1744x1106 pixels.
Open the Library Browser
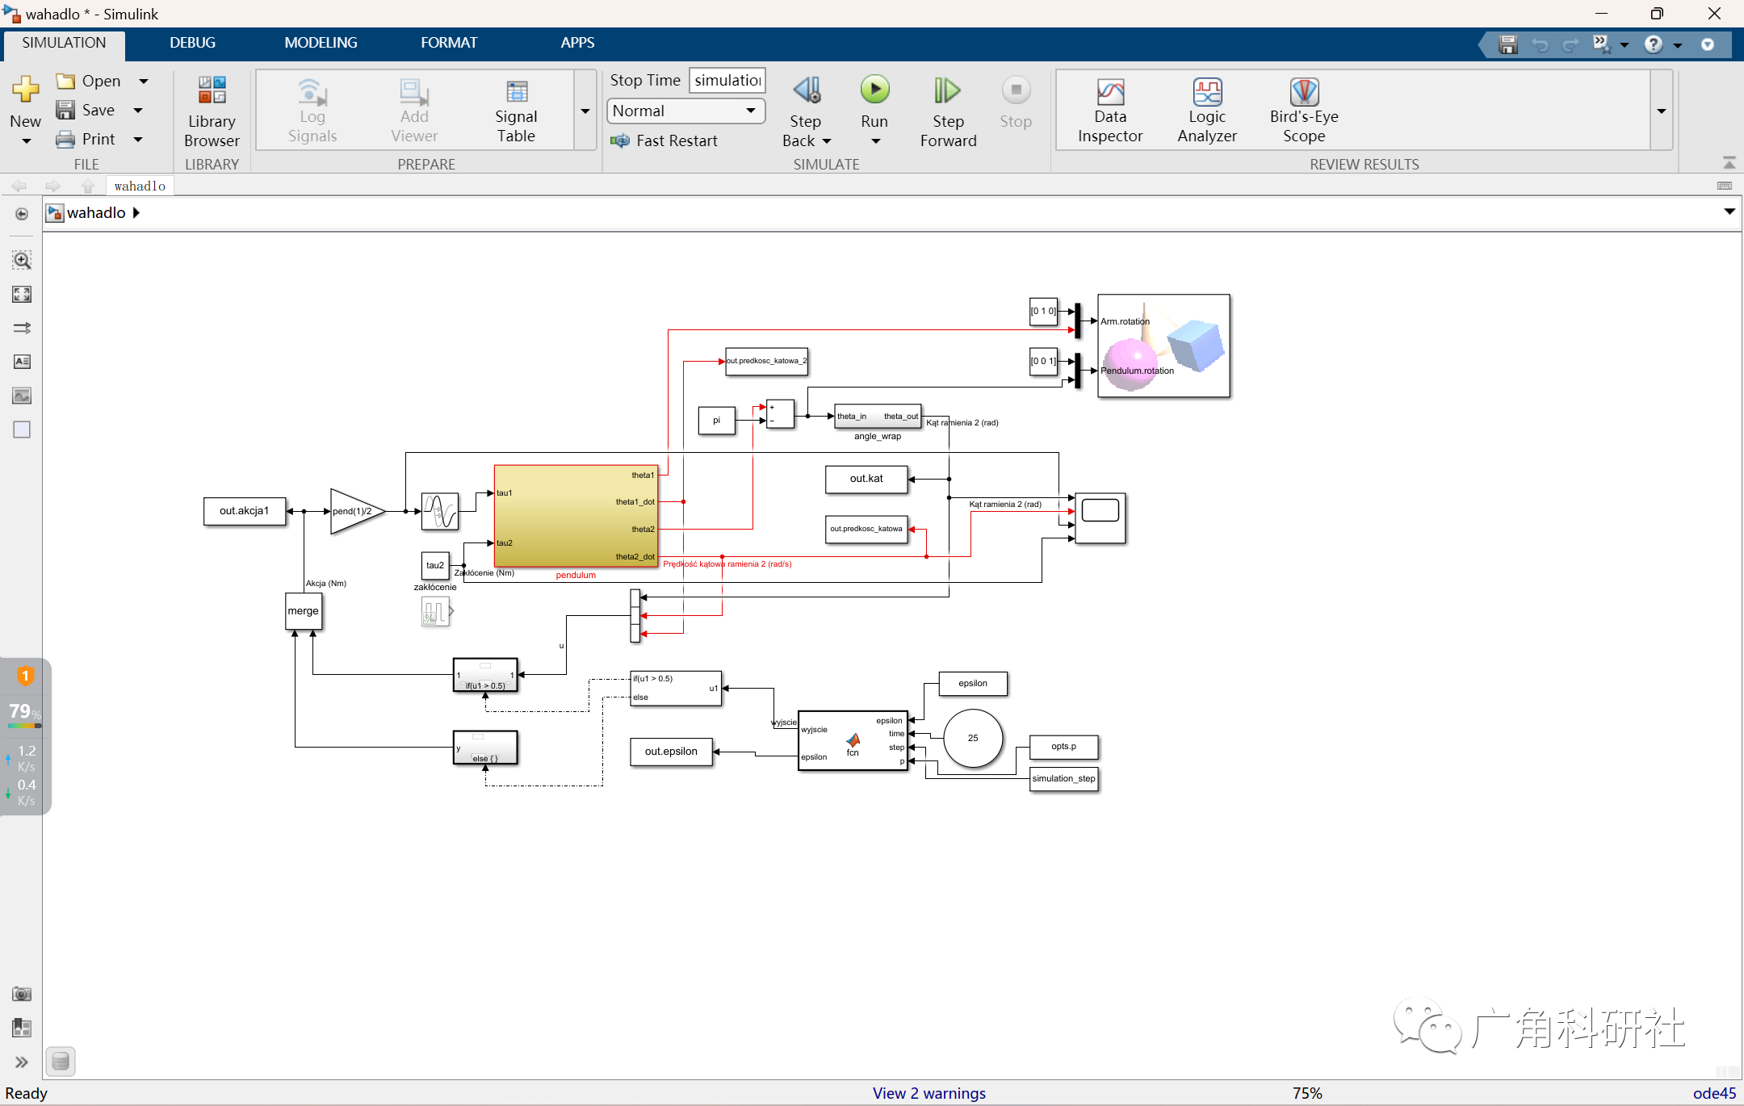click(x=212, y=111)
